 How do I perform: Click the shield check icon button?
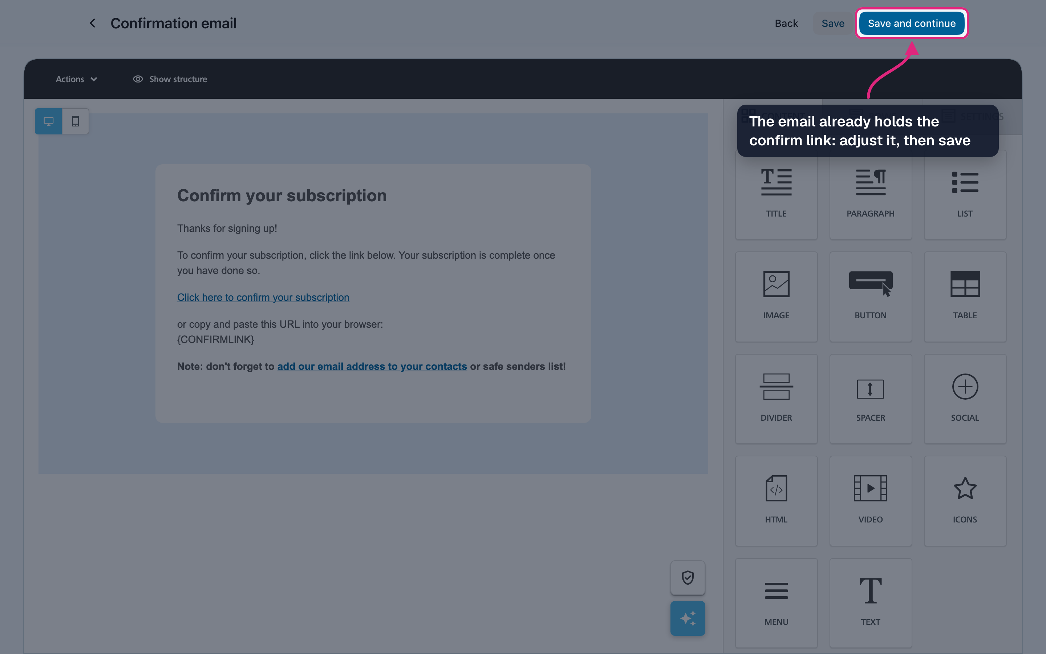(687, 577)
